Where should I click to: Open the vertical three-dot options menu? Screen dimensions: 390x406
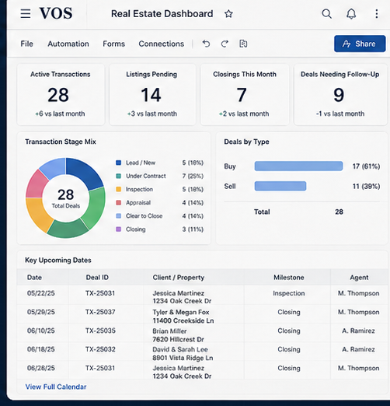pyautogui.click(x=377, y=14)
